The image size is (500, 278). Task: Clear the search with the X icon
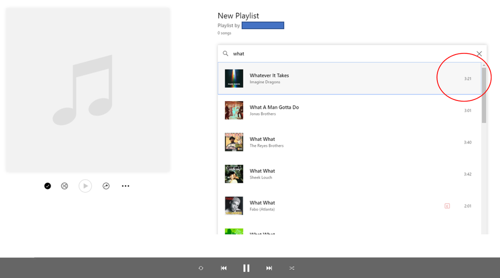click(x=479, y=53)
